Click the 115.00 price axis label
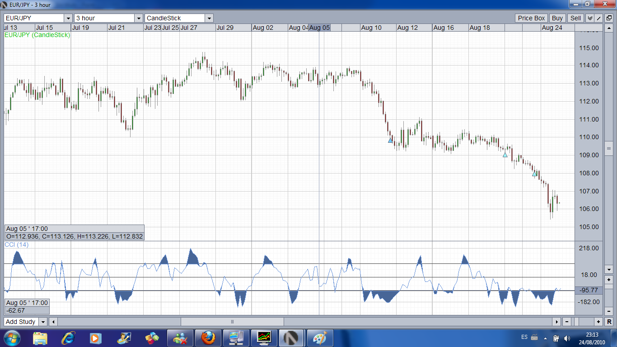This screenshot has width=617, height=347. (589, 48)
